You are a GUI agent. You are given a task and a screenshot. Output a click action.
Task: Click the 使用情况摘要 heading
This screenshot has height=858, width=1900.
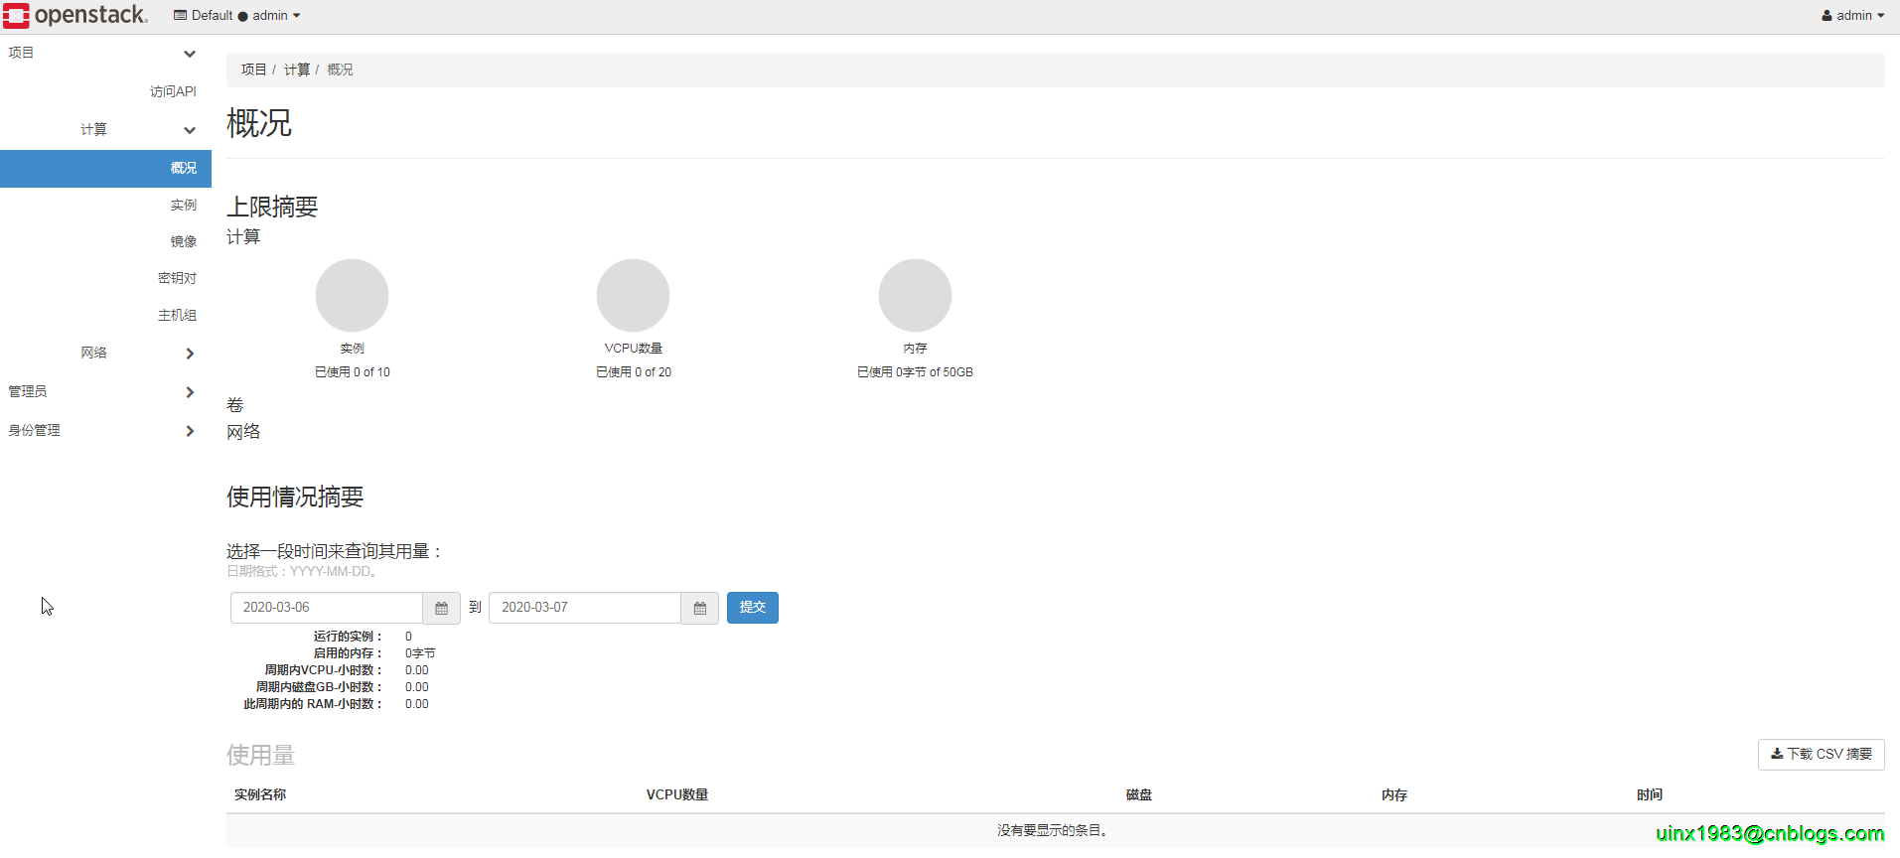pos(295,497)
